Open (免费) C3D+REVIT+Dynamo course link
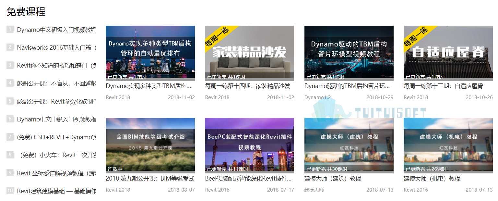This screenshot has height=201, width=498. (56, 137)
